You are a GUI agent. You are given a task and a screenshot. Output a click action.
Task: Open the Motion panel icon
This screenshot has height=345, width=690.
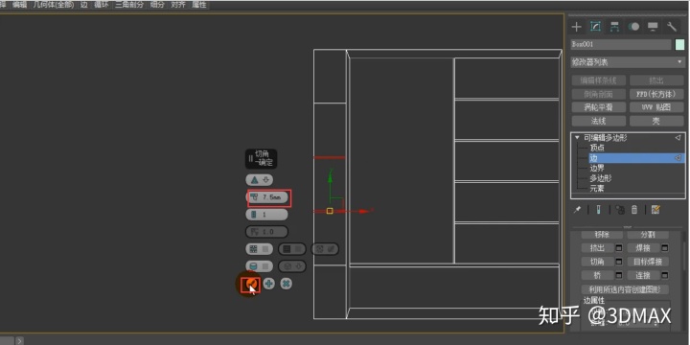pos(633,27)
